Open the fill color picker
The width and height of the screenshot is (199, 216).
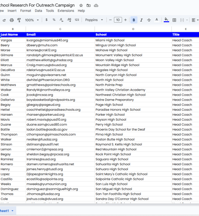(x=166, y=20)
